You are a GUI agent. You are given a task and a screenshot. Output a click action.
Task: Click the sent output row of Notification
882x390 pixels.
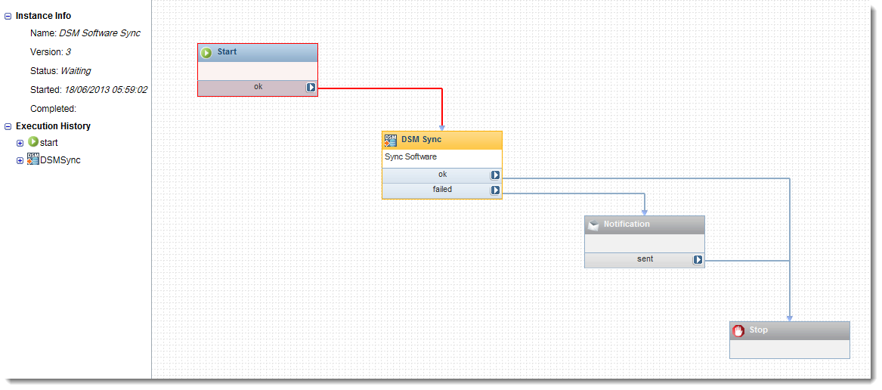pos(645,260)
